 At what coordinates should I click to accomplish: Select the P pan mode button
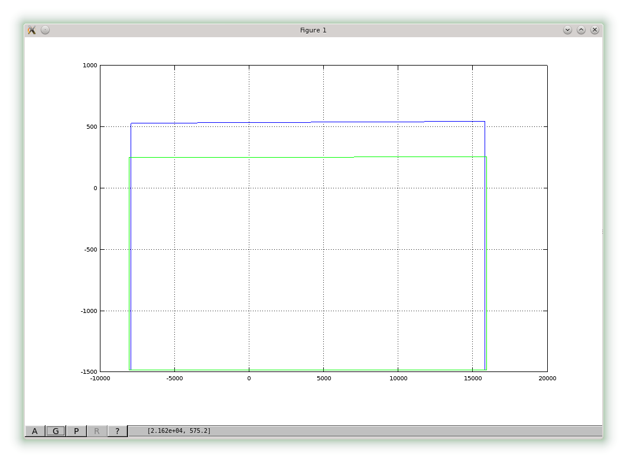(x=76, y=431)
